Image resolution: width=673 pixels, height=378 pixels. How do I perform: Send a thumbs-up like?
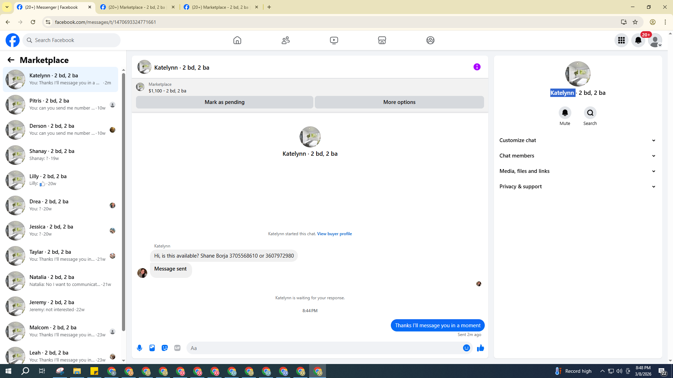coord(481,348)
